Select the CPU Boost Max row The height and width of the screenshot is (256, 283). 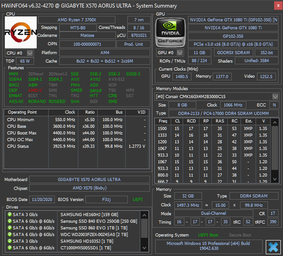(x=76, y=133)
